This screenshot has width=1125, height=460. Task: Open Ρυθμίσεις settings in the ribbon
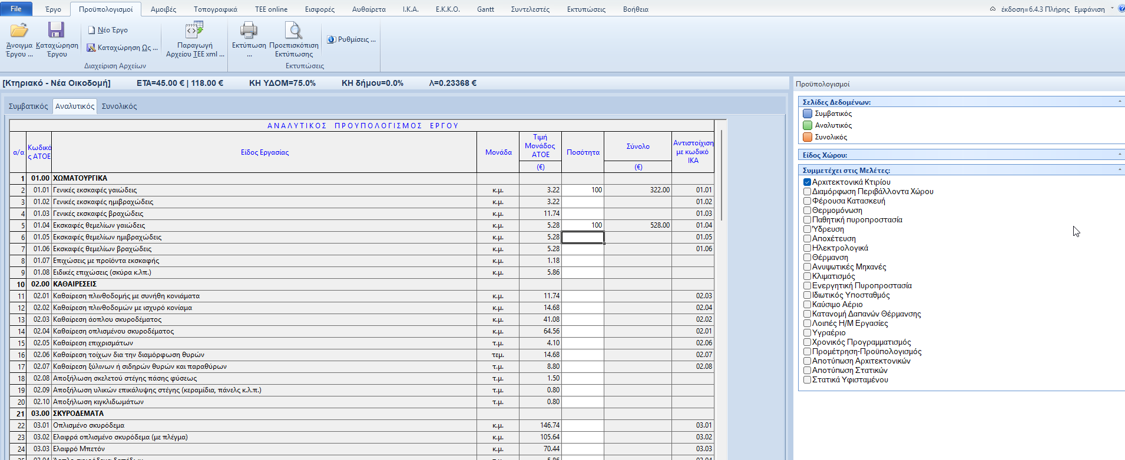pos(352,39)
